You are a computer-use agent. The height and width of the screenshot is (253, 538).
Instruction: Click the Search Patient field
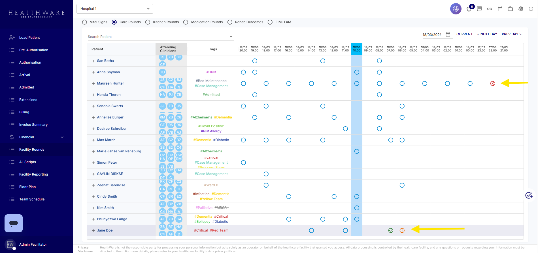pos(157,37)
